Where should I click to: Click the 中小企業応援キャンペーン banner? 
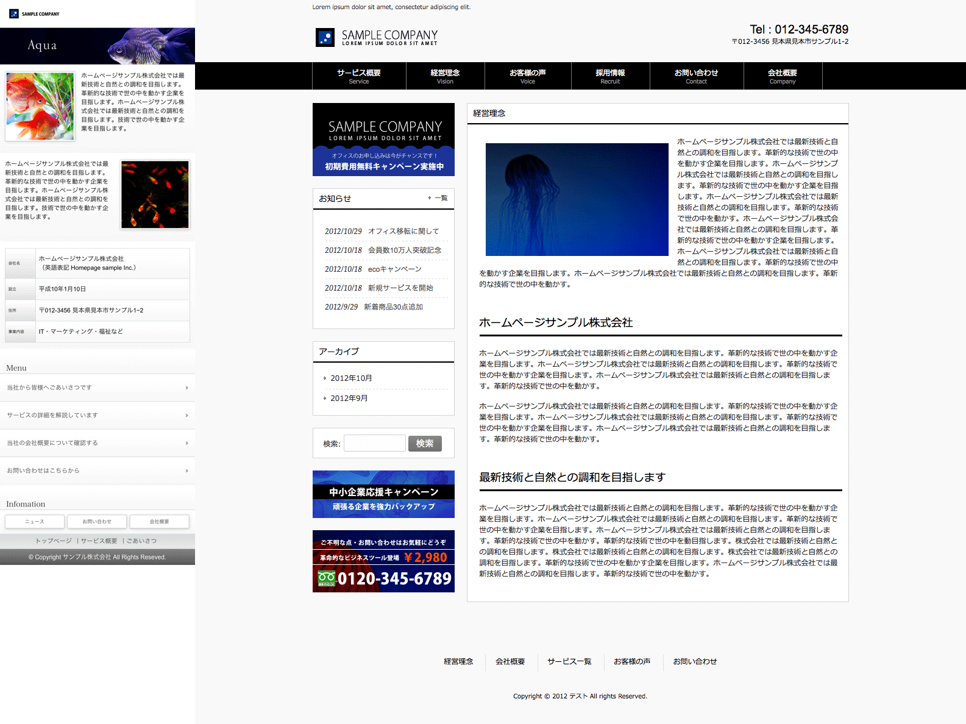383,494
